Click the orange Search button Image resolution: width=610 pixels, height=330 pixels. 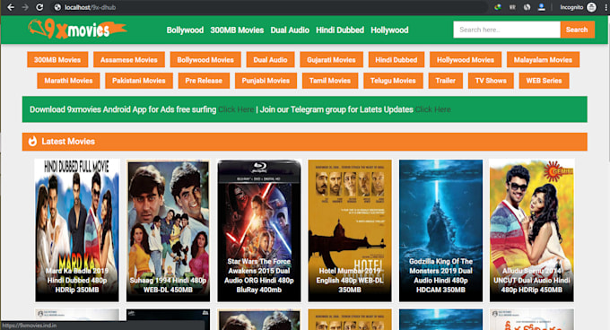[577, 30]
